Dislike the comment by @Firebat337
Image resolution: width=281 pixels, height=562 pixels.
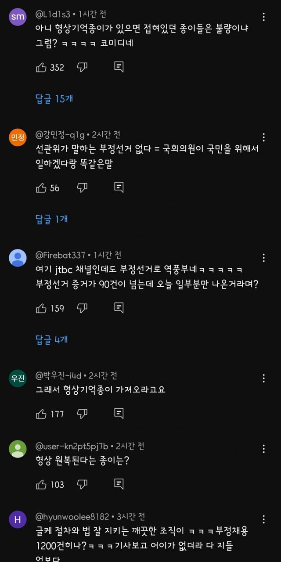(x=82, y=308)
